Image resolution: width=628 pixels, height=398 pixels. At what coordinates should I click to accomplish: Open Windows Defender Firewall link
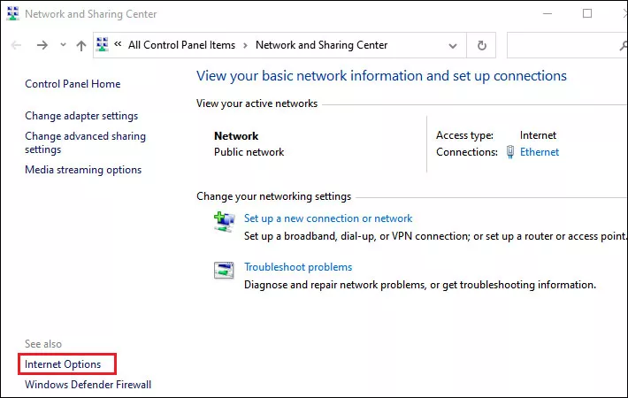tap(88, 385)
